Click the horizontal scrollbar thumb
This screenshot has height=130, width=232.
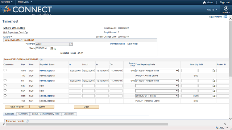pyautogui.click(x=87, y=124)
